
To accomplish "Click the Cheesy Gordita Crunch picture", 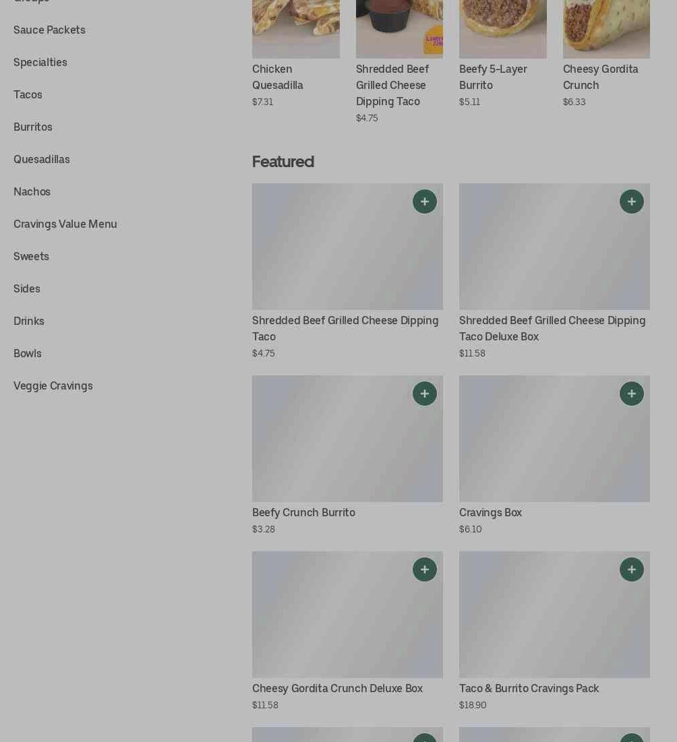I will [x=606, y=29].
